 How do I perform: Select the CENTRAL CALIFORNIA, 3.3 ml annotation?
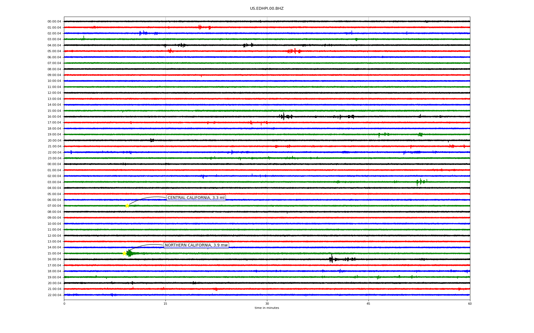tap(196, 198)
